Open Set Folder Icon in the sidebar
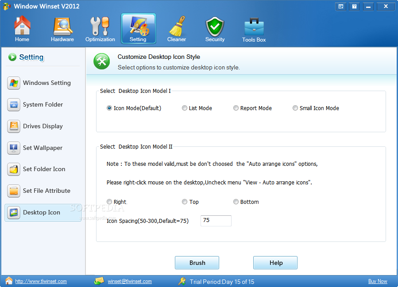 (x=43, y=169)
